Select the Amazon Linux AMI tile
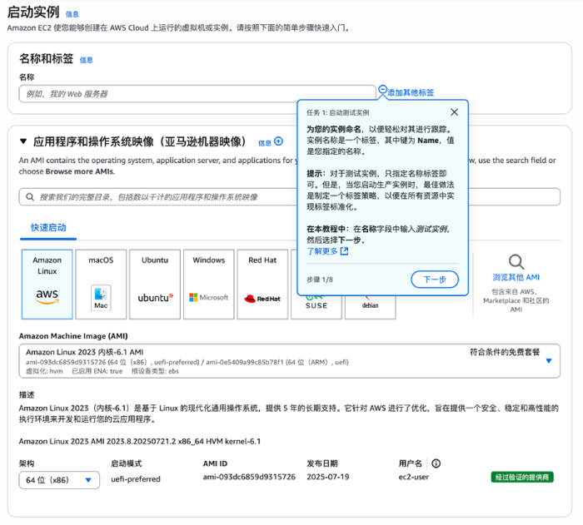583x525 pixels. [x=47, y=284]
